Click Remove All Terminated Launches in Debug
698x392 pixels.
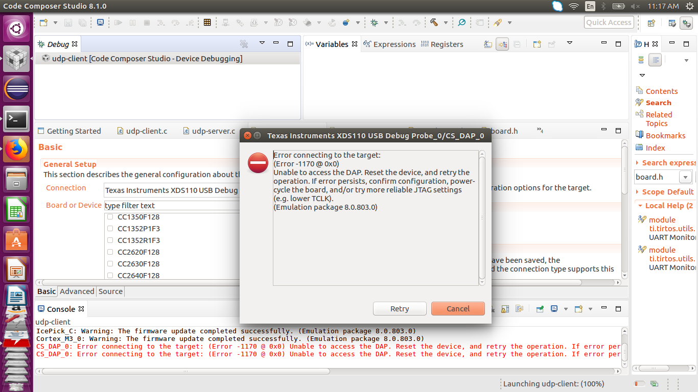click(x=244, y=44)
